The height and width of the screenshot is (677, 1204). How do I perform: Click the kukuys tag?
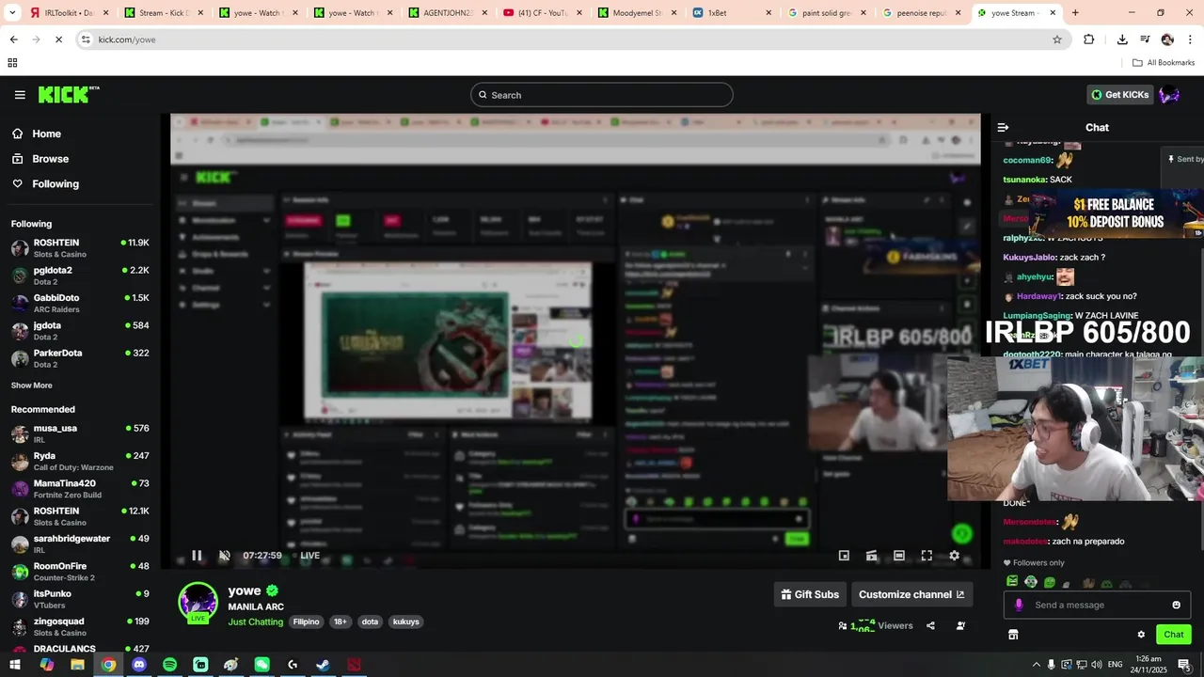click(406, 622)
